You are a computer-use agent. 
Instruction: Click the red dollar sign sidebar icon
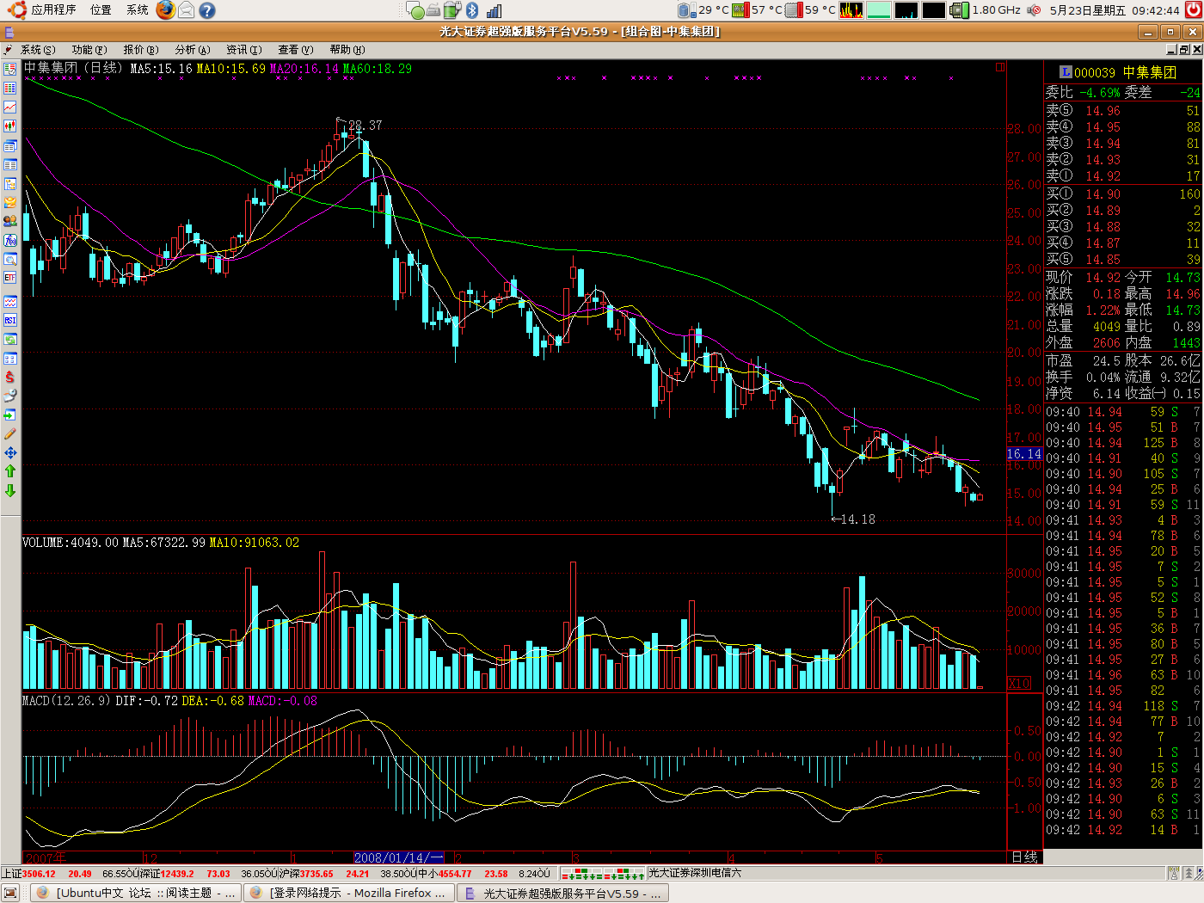pyautogui.click(x=10, y=377)
